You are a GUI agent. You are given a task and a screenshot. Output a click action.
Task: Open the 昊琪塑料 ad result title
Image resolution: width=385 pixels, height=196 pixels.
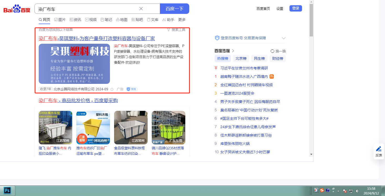97,39
